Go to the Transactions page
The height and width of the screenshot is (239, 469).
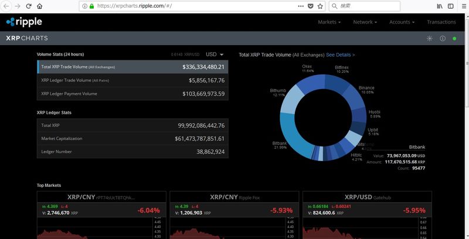pos(441,22)
